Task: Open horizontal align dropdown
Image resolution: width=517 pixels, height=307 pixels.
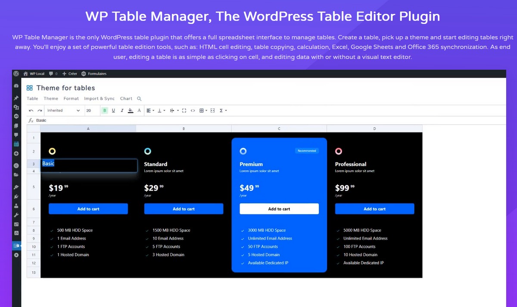Action: [x=150, y=111]
